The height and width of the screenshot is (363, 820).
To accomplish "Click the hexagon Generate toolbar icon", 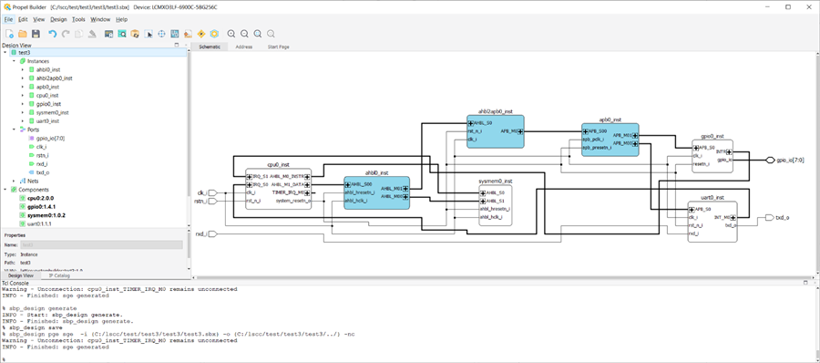I will click(x=214, y=34).
